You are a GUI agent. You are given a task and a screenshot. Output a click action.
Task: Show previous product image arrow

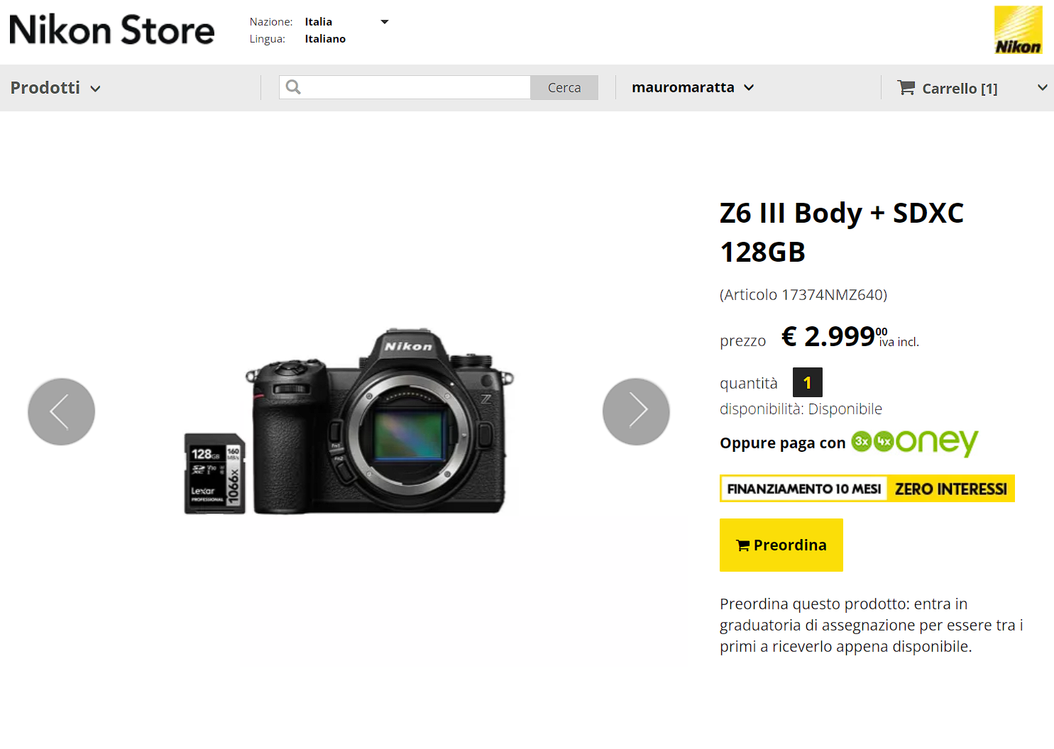coord(61,411)
